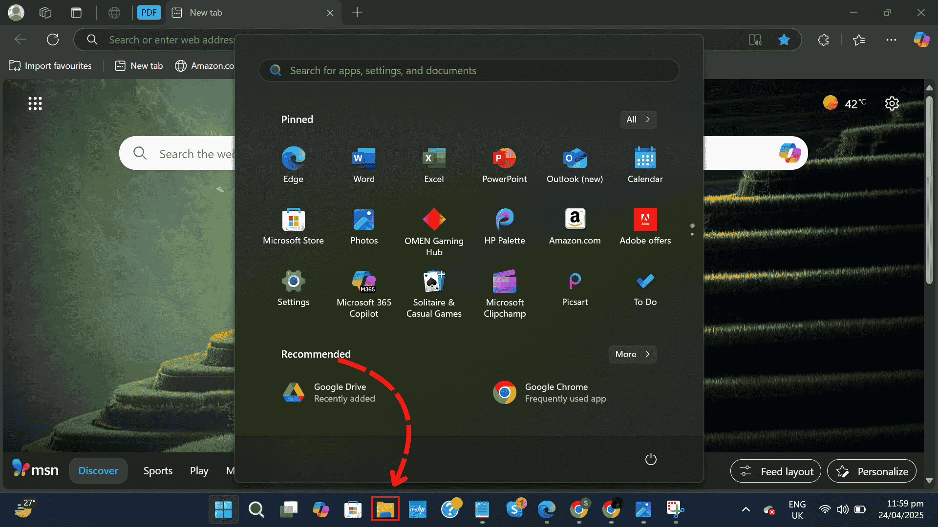Open Edge tab actions menu
This screenshot has width=938, height=527.
click(76, 13)
